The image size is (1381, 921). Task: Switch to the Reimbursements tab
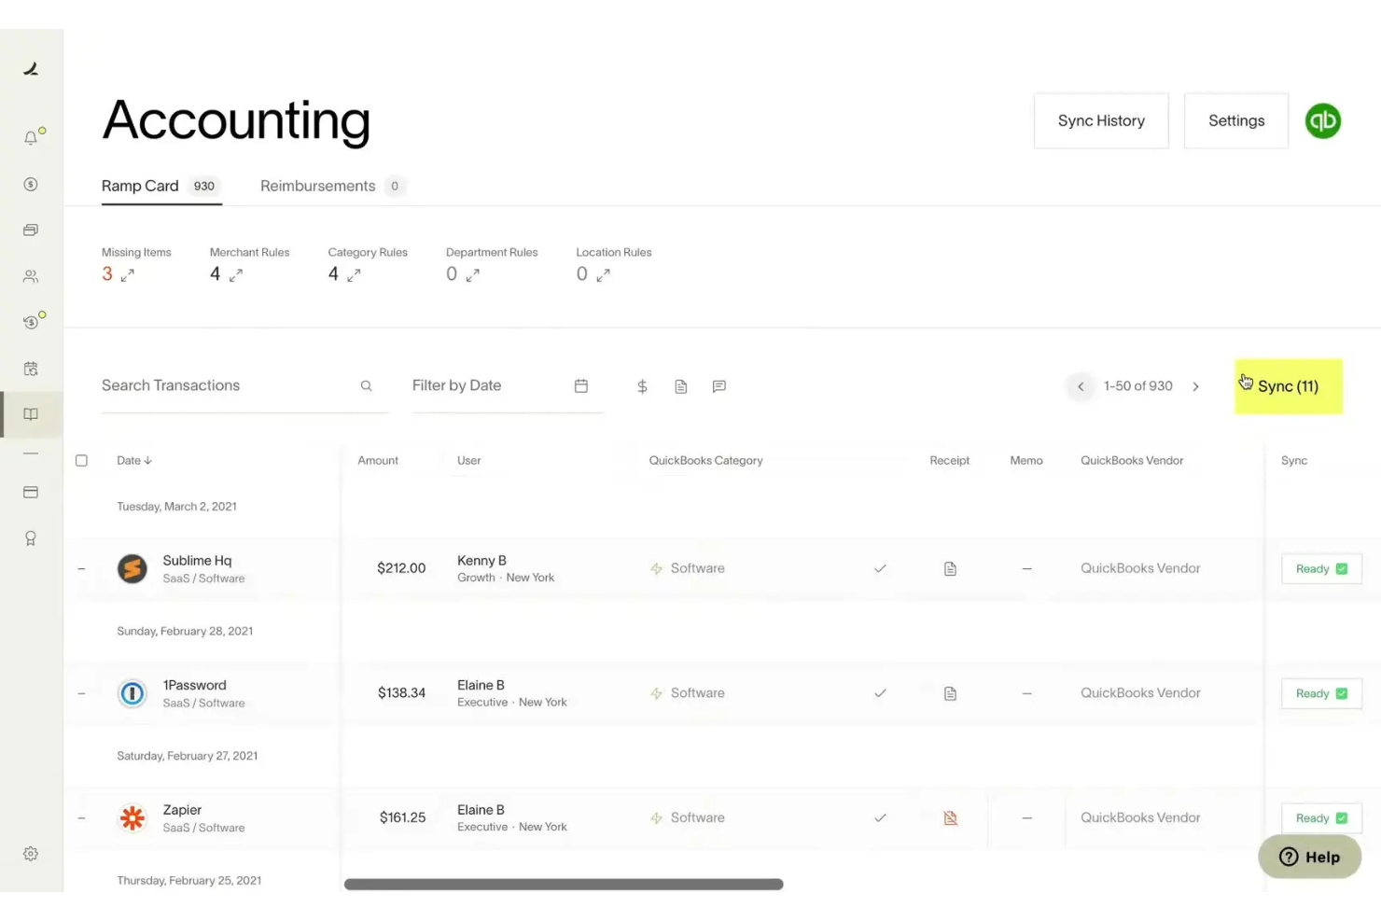point(317,186)
